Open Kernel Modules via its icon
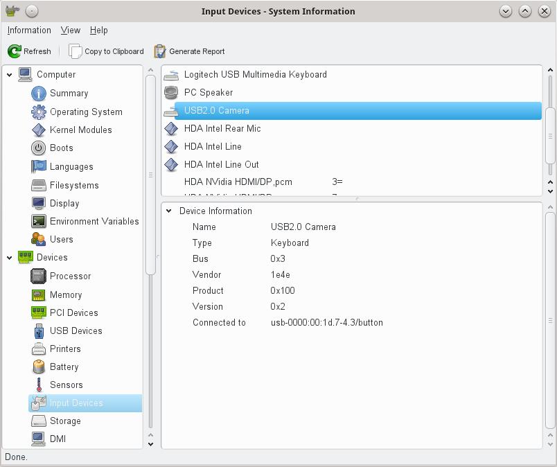The image size is (557, 467). pyautogui.click(x=39, y=130)
